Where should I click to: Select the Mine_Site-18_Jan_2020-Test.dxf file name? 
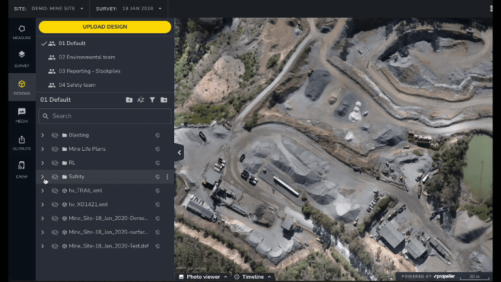(109, 246)
